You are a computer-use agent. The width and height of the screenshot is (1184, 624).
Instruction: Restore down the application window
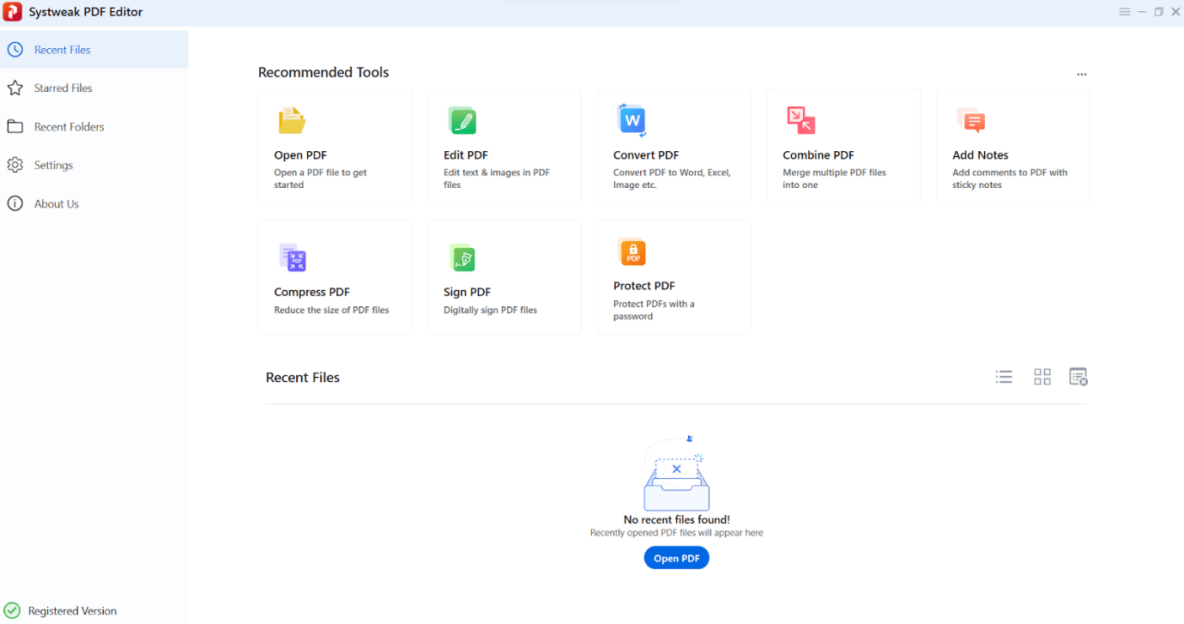1159,12
